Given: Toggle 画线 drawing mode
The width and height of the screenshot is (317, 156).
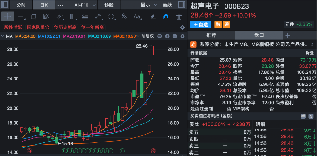Looking at the screenshot, I should tap(167, 5).
